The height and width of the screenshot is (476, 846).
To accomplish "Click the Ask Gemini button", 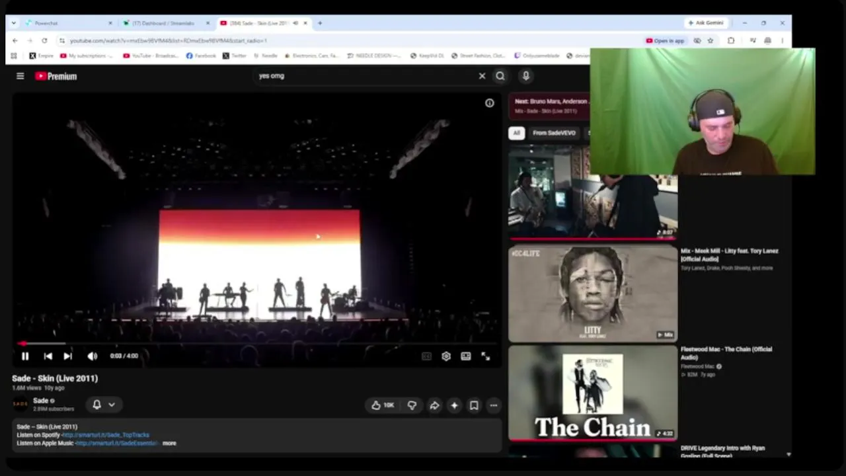I will pyautogui.click(x=706, y=23).
